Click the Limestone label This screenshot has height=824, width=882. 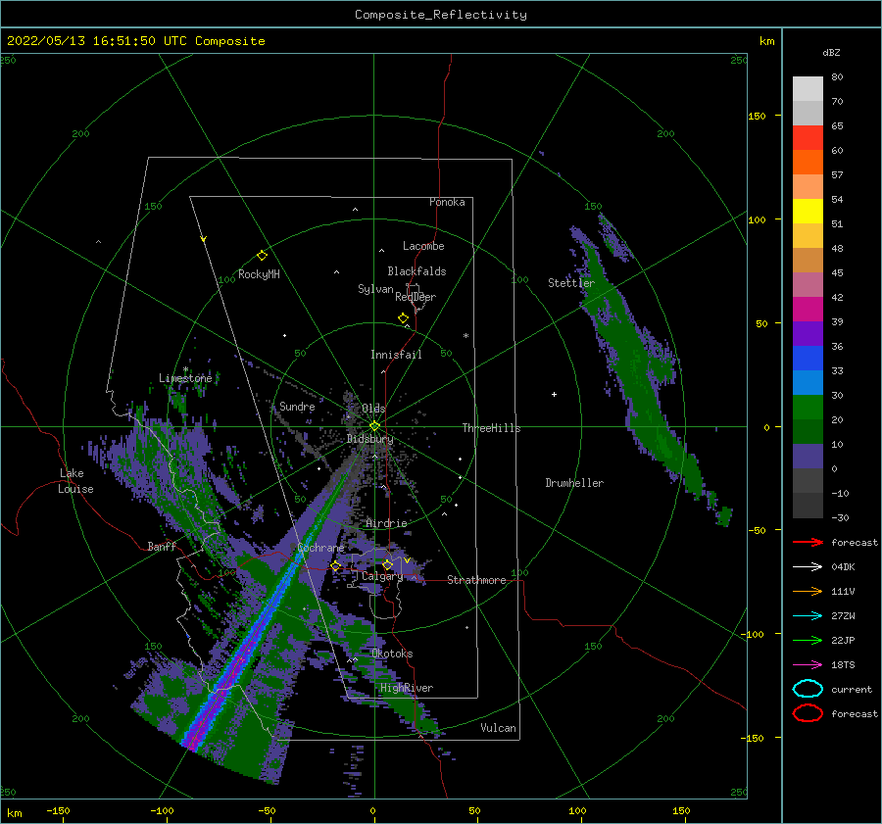tap(185, 378)
